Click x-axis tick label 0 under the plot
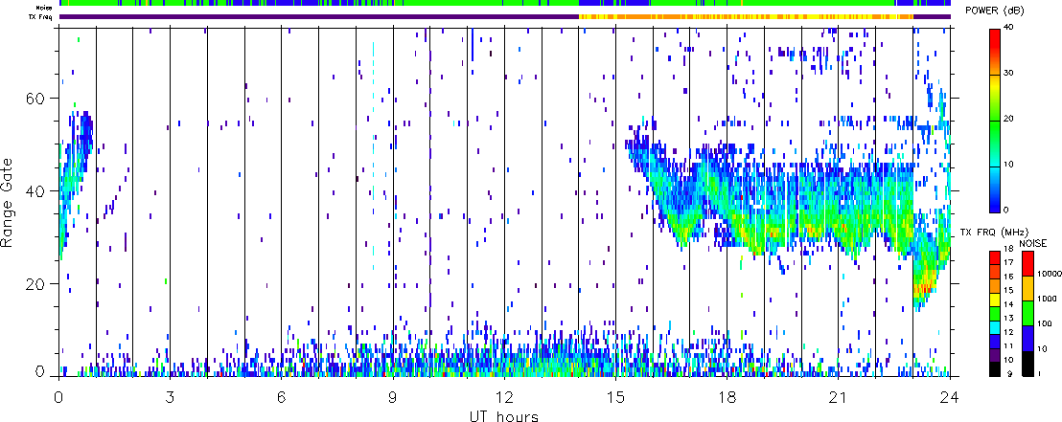The image size is (1062, 422). tap(59, 396)
